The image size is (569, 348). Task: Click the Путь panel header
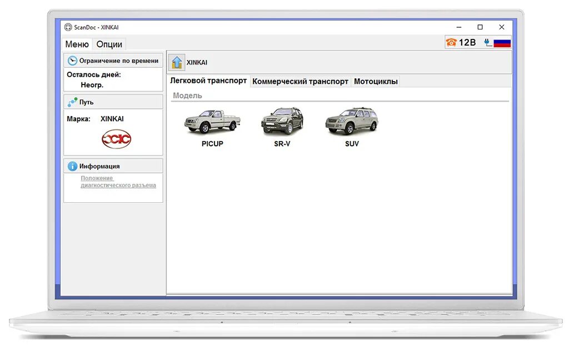(113, 102)
